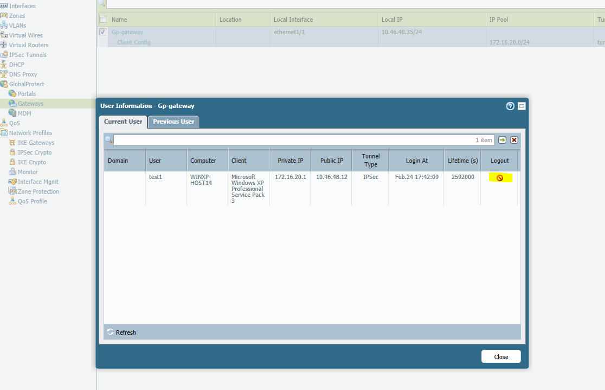605x390 pixels.
Task: Open IPSec Tunnels in sidebar
Action: [x=27, y=55]
